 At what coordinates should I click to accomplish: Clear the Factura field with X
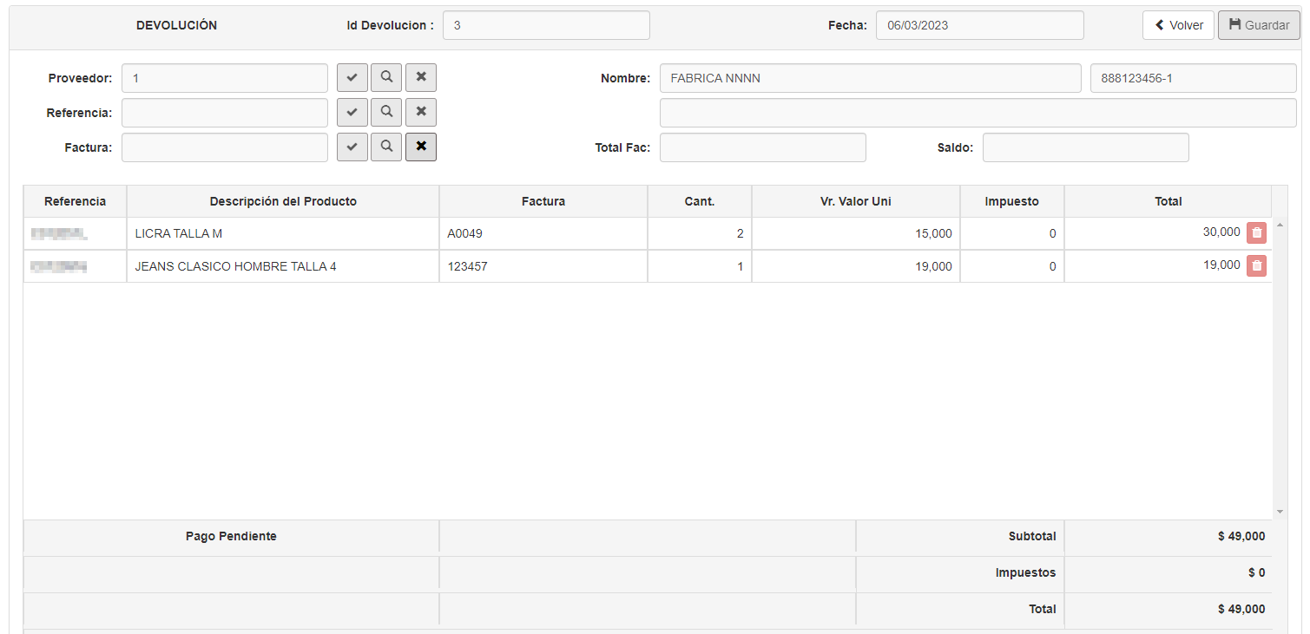(421, 147)
